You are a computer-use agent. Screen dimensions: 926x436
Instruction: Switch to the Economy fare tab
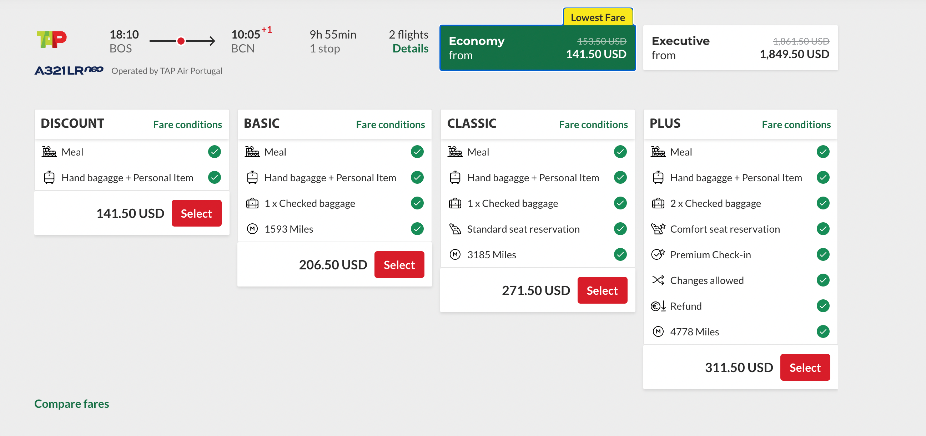click(x=537, y=48)
